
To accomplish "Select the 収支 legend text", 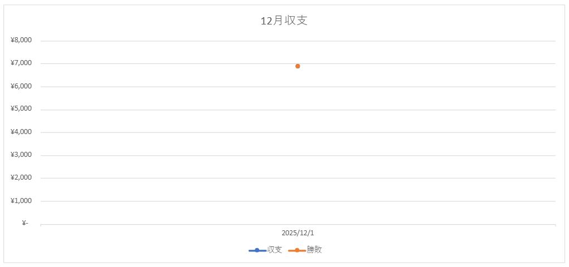I will click(x=275, y=250).
